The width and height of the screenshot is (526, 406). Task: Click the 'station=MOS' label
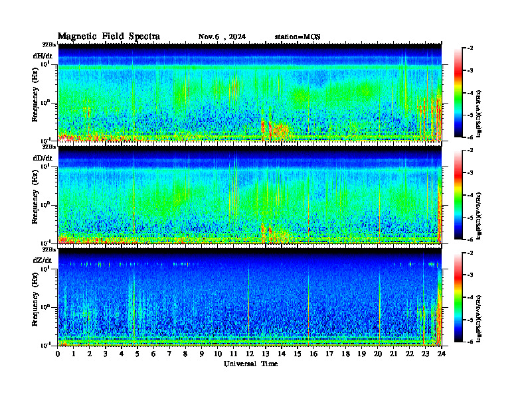[298, 36]
